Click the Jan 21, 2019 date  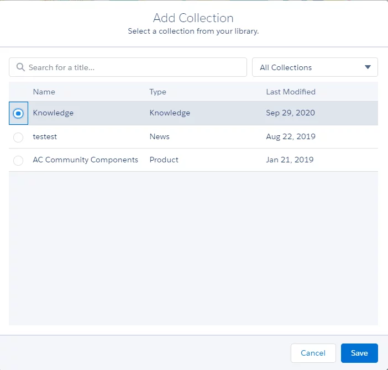click(290, 160)
